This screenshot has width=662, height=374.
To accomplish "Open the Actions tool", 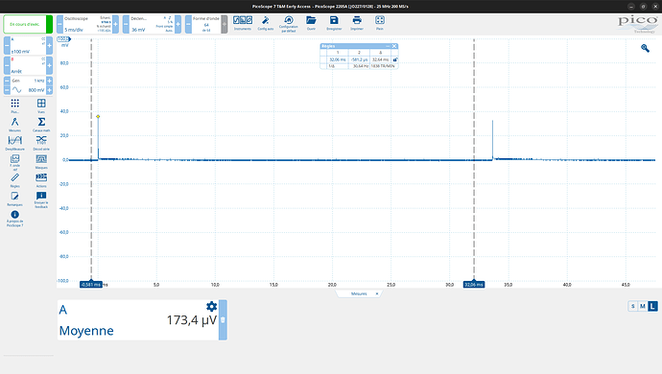I will tap(41, 180).
